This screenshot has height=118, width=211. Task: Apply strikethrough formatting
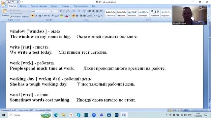coord(45,16)
